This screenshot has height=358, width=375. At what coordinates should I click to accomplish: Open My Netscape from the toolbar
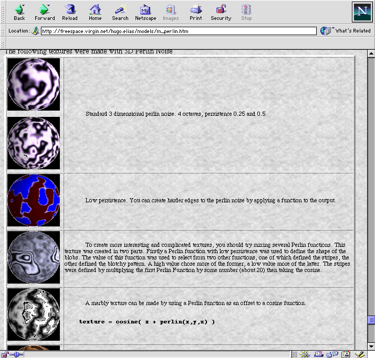coord(145,12)
